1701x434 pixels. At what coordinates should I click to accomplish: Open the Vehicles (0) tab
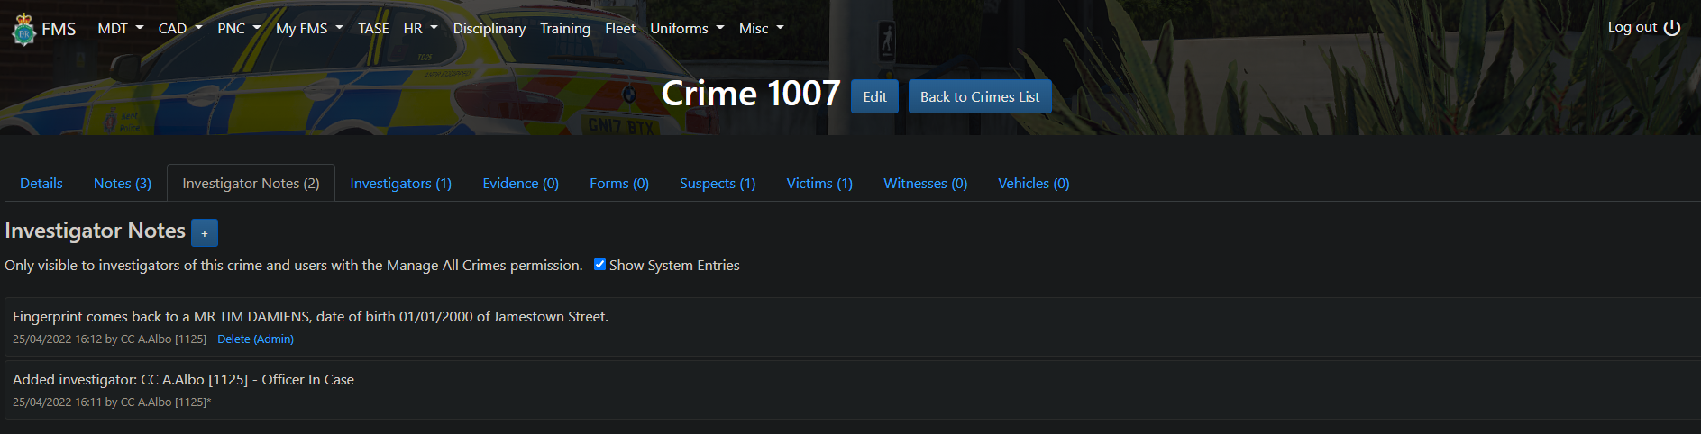(x=1033, y=184)
